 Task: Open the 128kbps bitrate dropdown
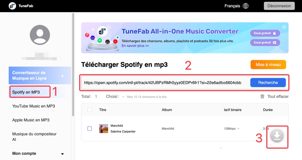coord(232,128)
